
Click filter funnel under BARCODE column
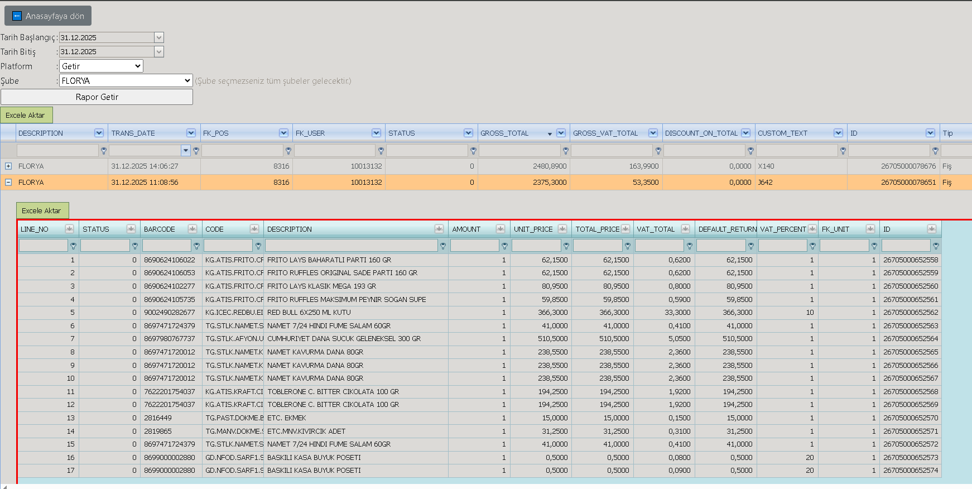(196, 246)
